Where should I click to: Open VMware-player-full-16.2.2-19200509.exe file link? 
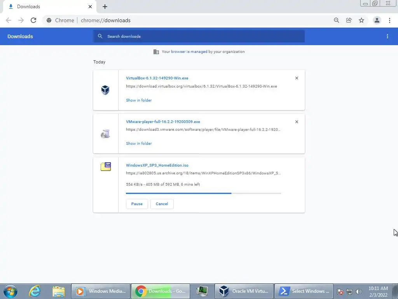[x=163, y=122]
